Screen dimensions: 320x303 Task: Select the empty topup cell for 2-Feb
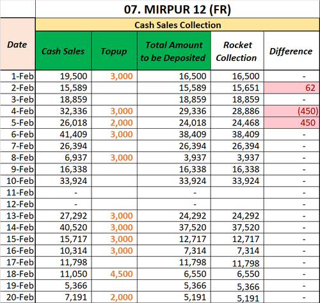click(115, 88)
